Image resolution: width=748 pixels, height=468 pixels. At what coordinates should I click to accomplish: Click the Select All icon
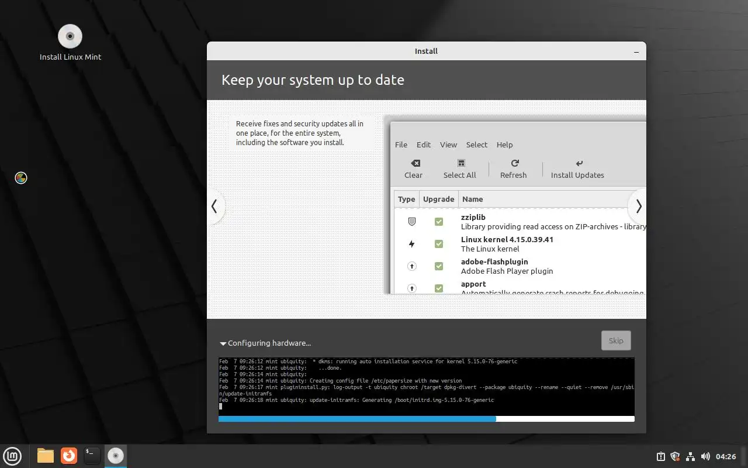pyautogui.click(x=461, y=163)
